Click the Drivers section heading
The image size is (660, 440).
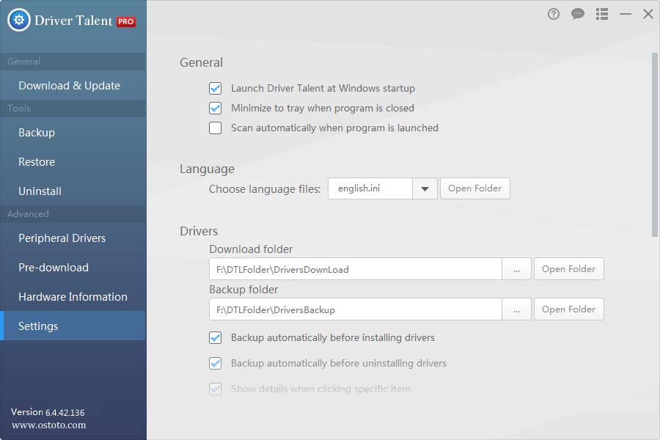pyautogui.click(x=199, y=231)
